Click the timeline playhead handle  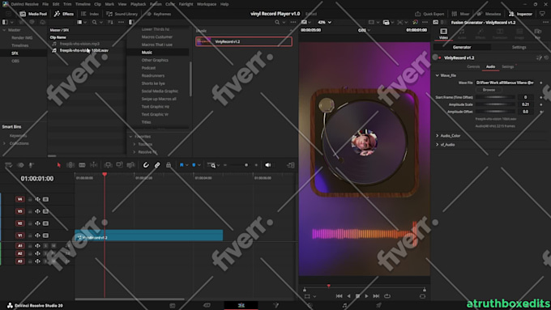105,174
